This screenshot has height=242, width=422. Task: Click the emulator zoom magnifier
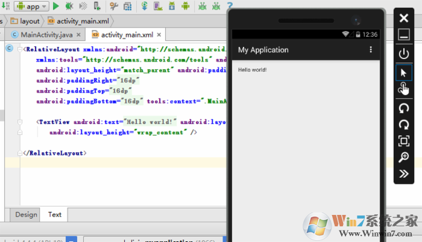pyautogui.click(x=404, y=158)
